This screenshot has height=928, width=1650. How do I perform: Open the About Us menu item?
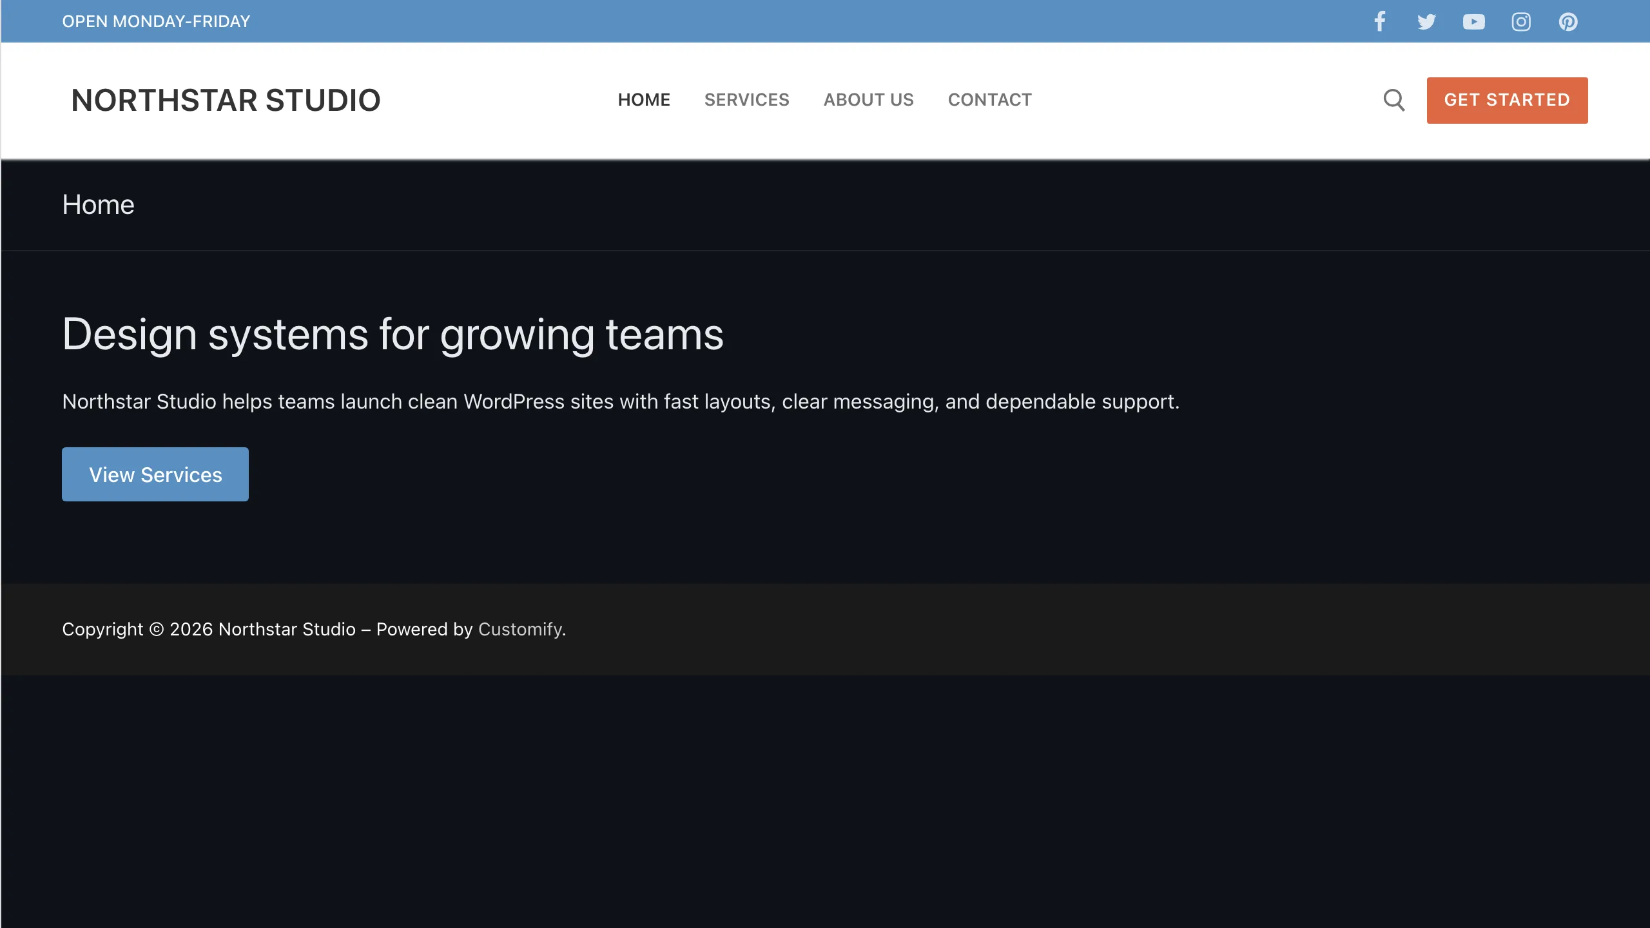point(868,100)
